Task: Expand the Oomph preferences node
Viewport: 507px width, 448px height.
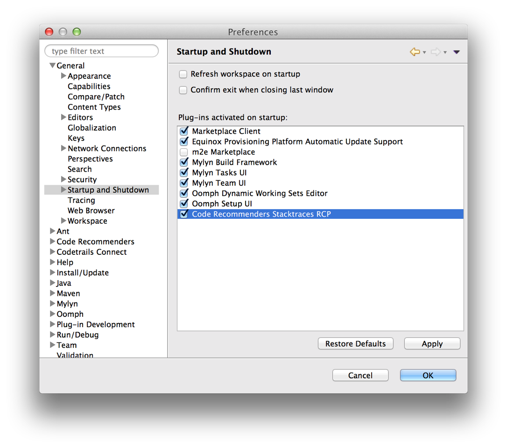Action: [52, 314]
